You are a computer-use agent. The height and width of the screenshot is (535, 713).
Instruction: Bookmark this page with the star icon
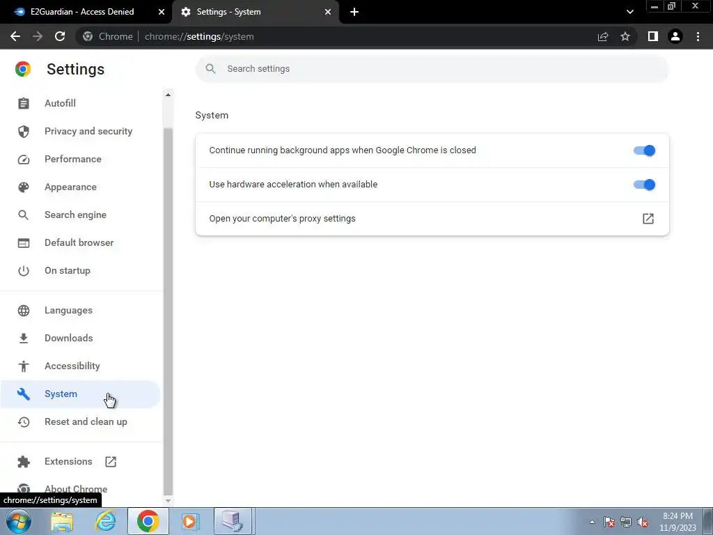(x=625, y=36)
